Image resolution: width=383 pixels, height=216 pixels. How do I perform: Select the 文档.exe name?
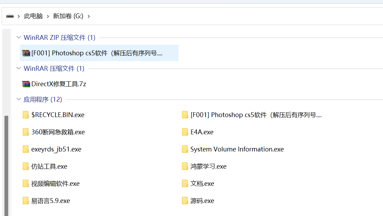point(202,183)
